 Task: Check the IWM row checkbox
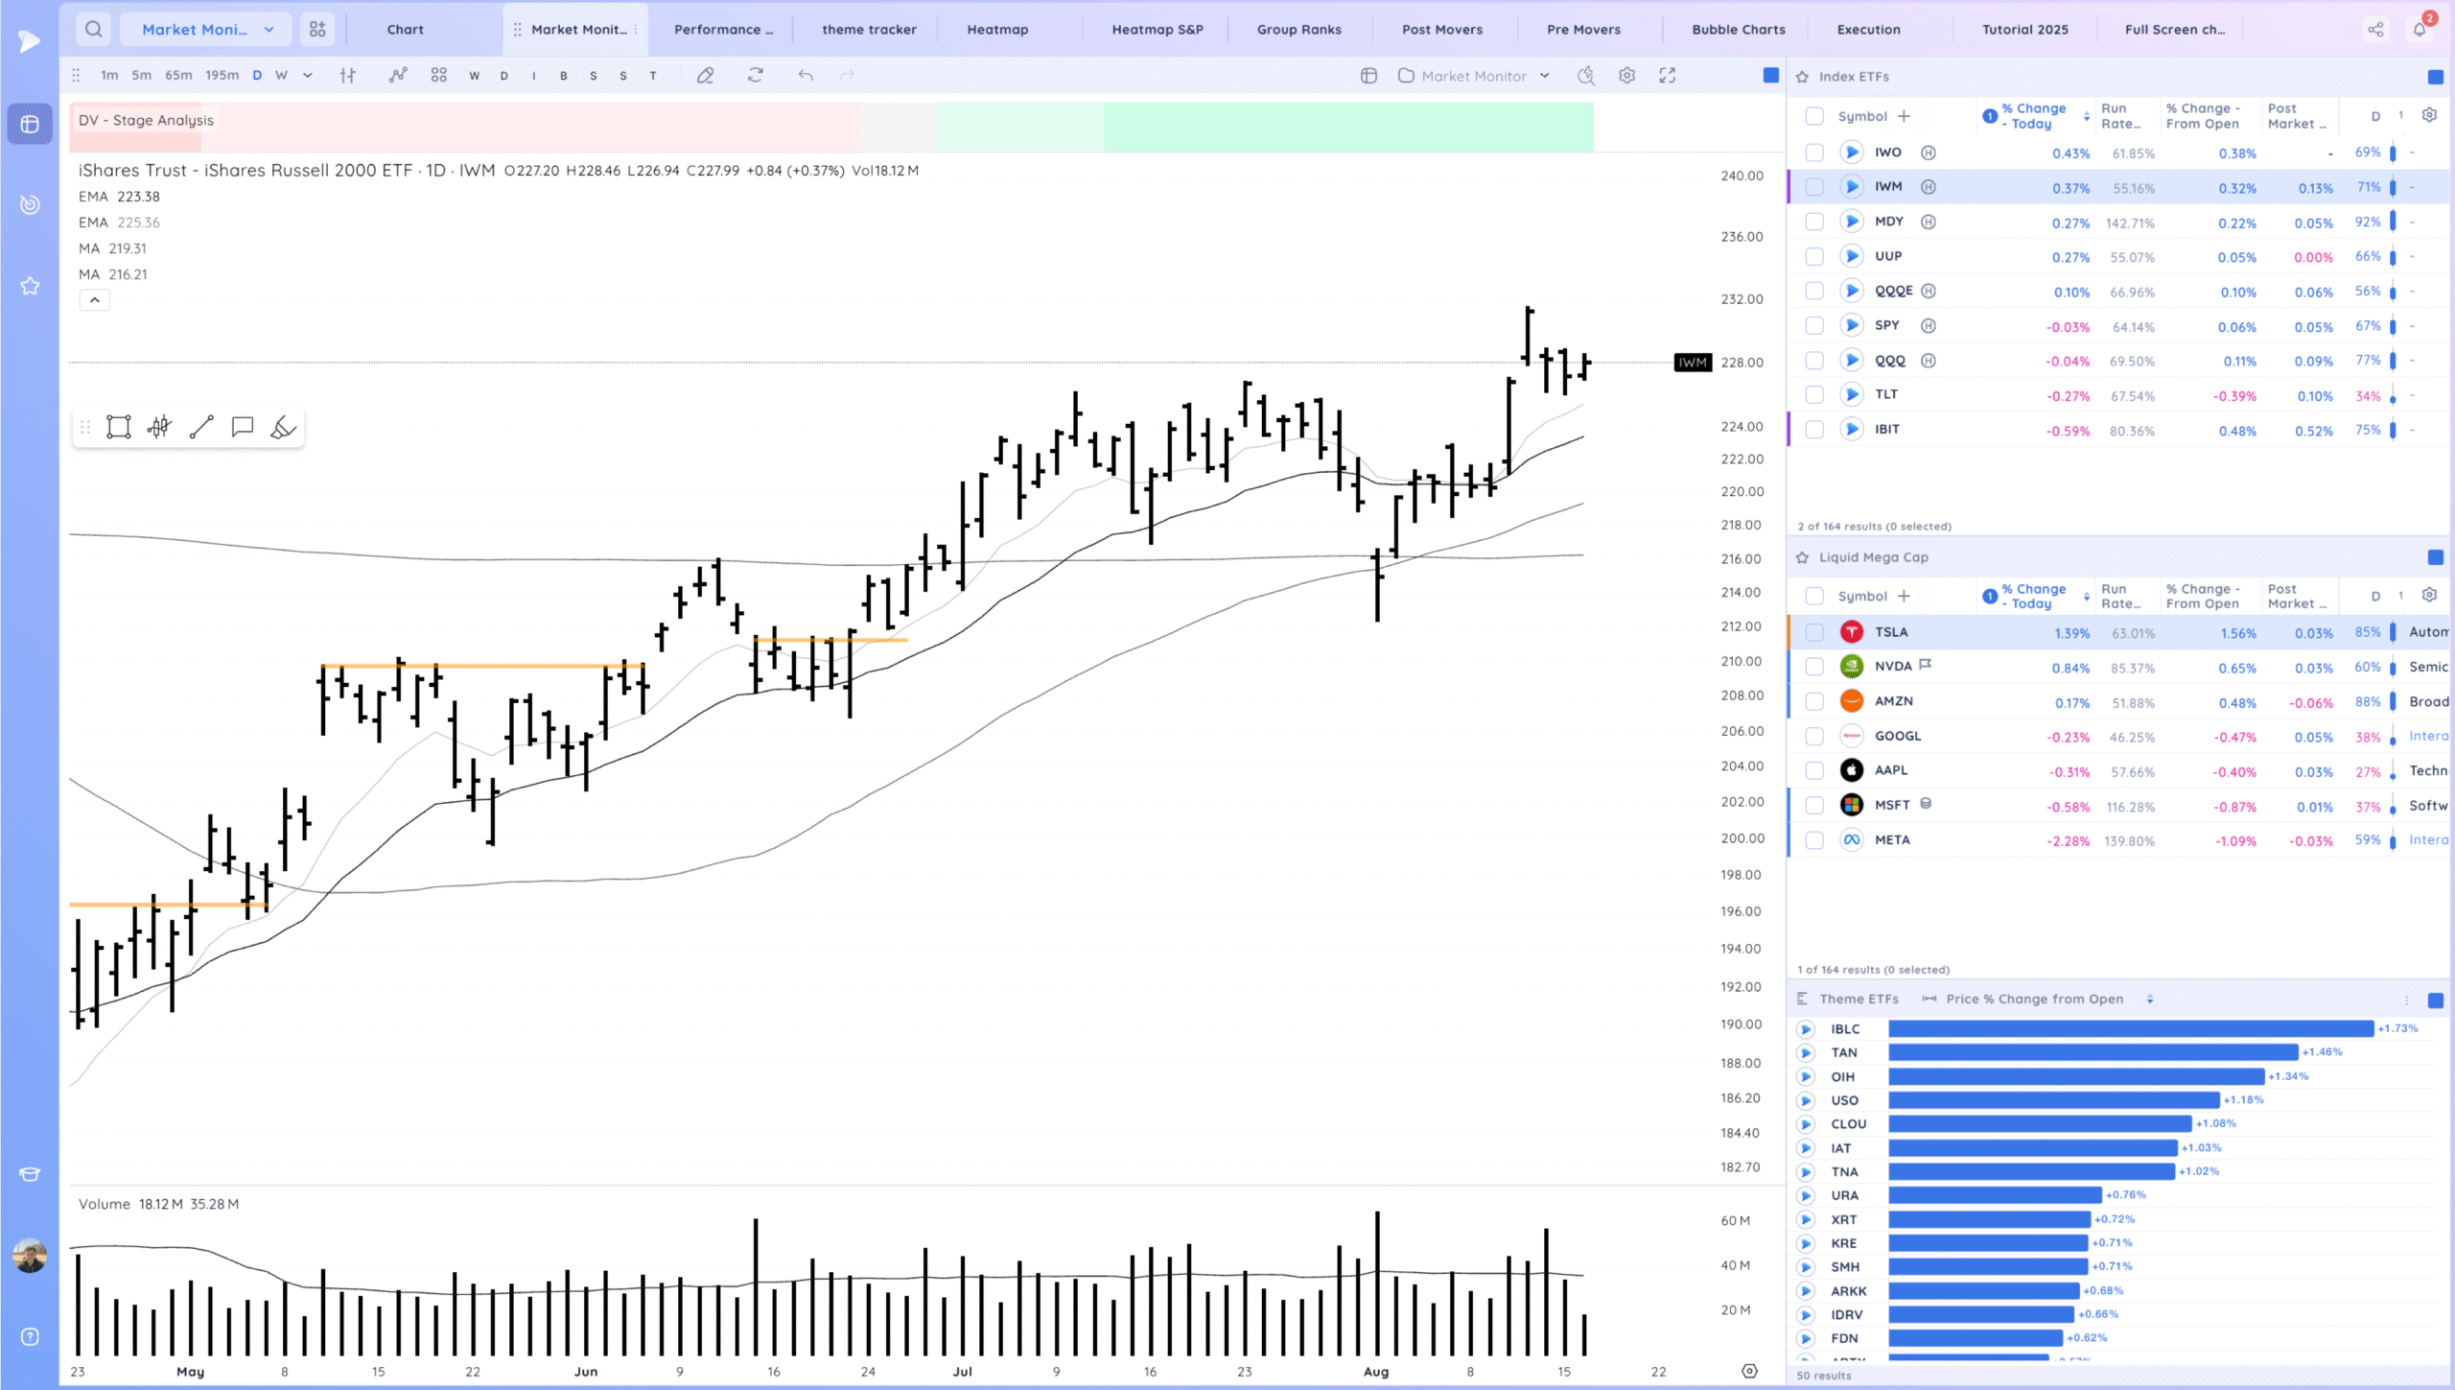(x=1813, y=187)
